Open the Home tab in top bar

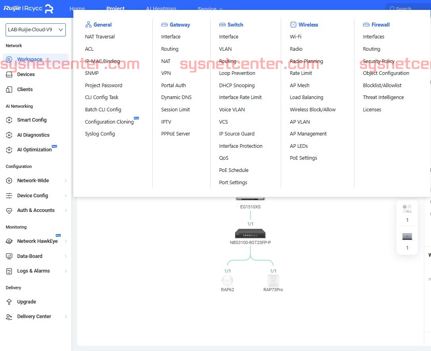(x=77, y=8)
